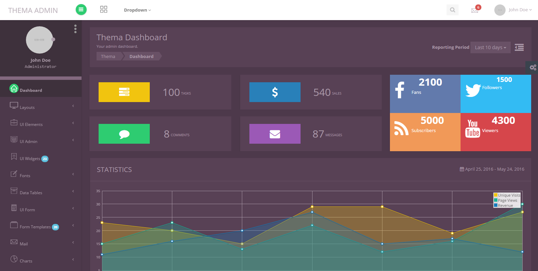Click the green hamburger menu toggle button
The image size is (538, 271).
coord(81,10)
